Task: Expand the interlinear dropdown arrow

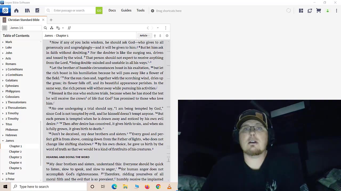Action: pos(63,28)
